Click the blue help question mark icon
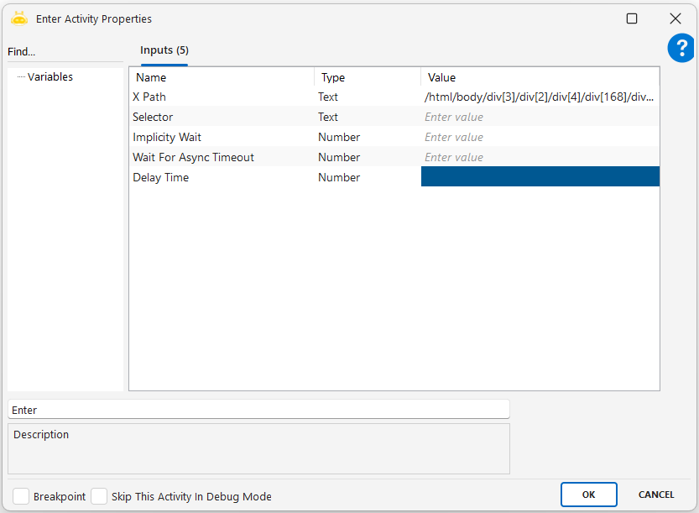 pos(681,48)
